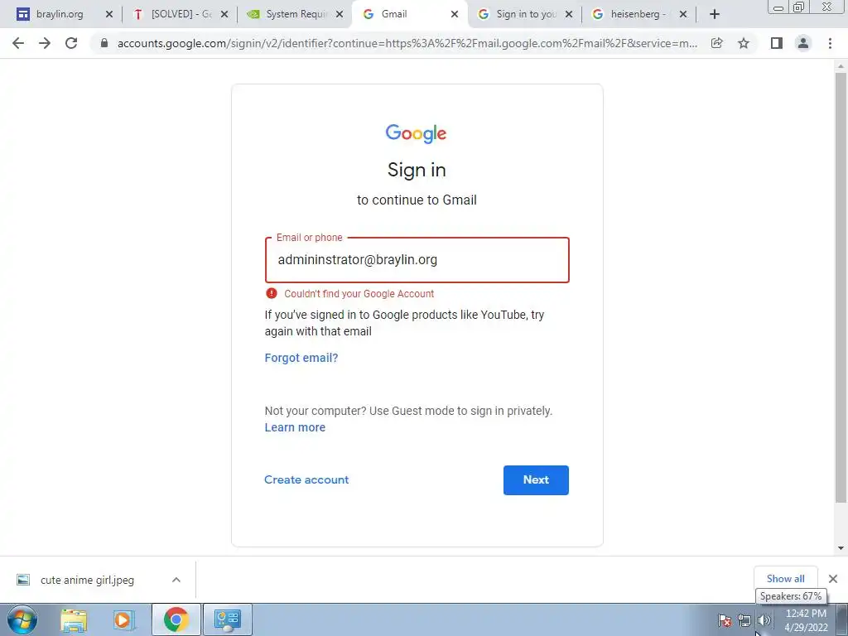Close the downloads bar
The height and width of the screenshot is (636, 848).
coord(833,579)
